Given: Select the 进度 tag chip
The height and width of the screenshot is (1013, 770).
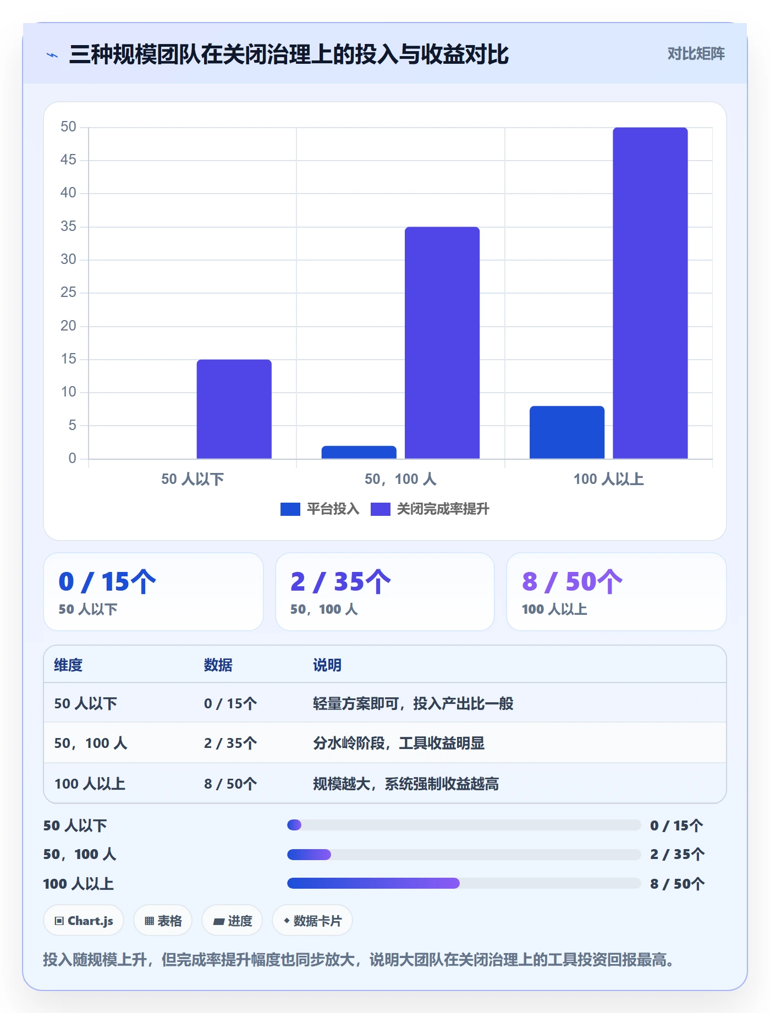Looking at the screenshot, I should point(232,921).
